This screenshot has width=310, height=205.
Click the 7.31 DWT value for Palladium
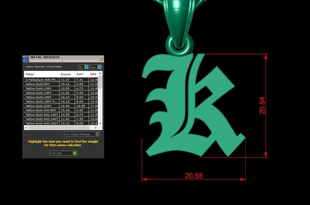tap(80, 80)
